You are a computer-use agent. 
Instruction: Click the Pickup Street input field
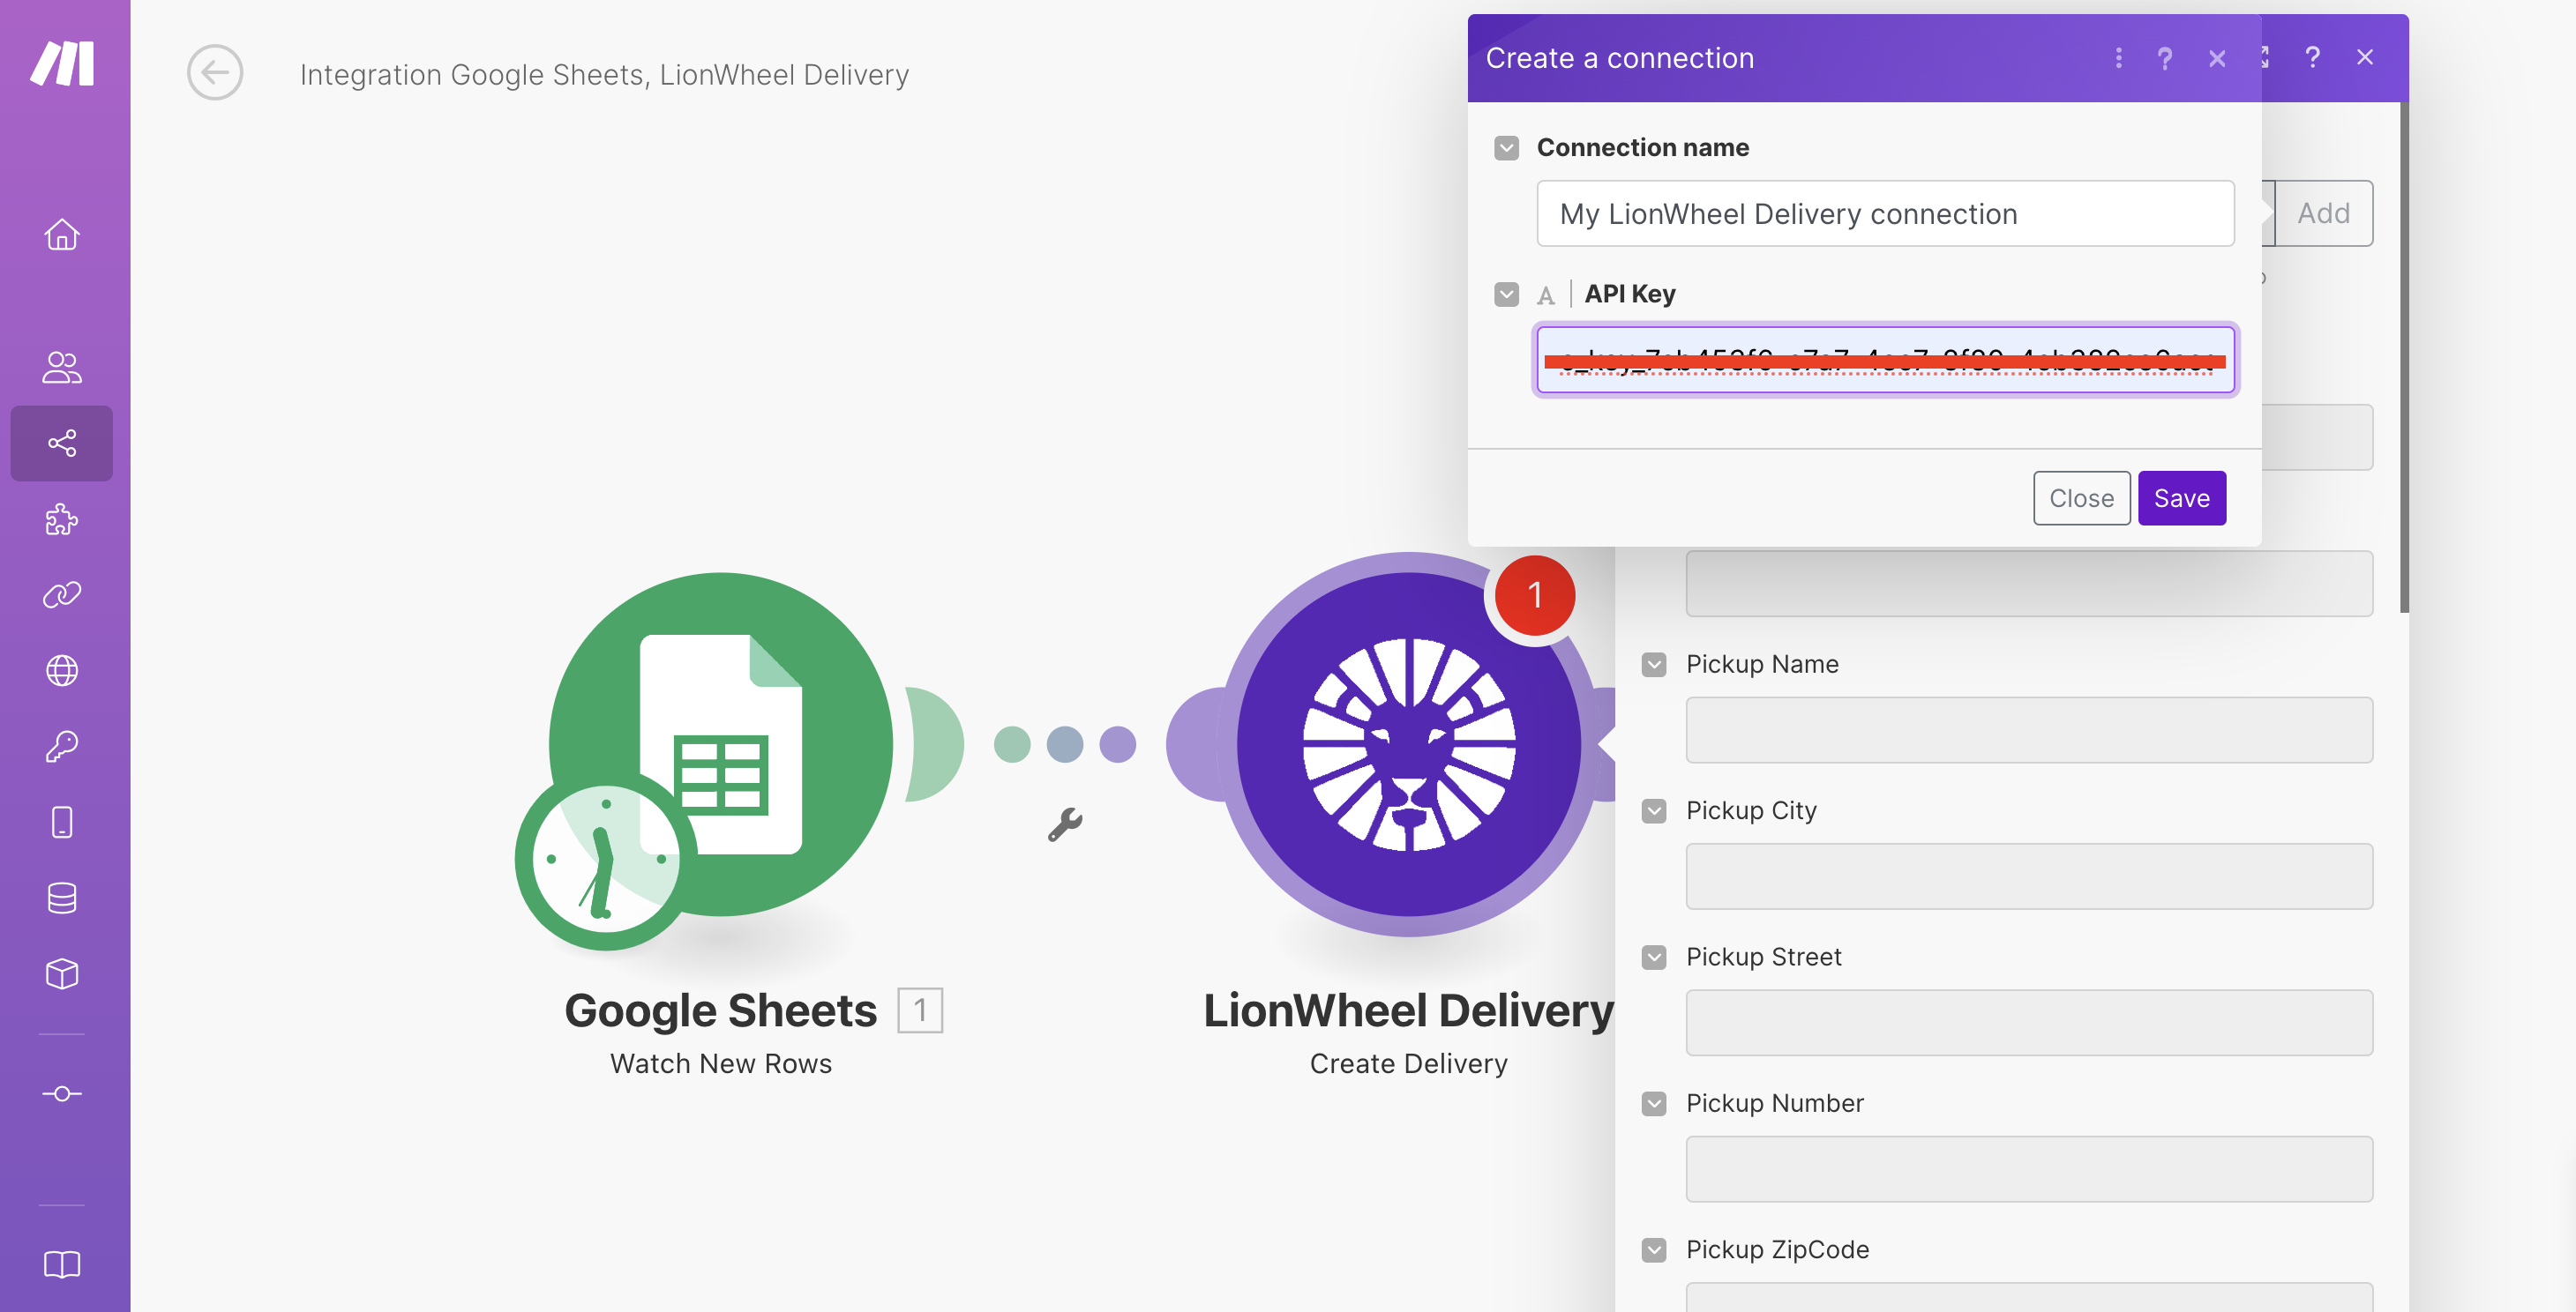[2029, 1023]
